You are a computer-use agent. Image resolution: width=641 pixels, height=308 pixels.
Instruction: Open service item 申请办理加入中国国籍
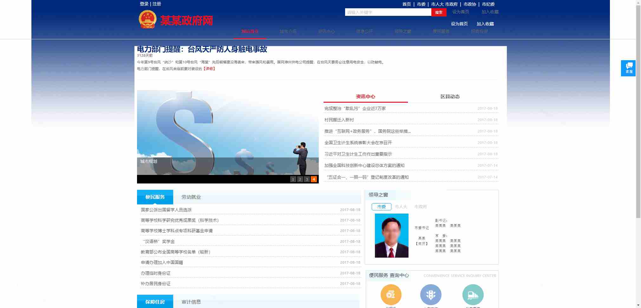[x=162, y=262]
